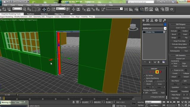
Task: Select the None constraint radio button
Action: coord(172,63)
